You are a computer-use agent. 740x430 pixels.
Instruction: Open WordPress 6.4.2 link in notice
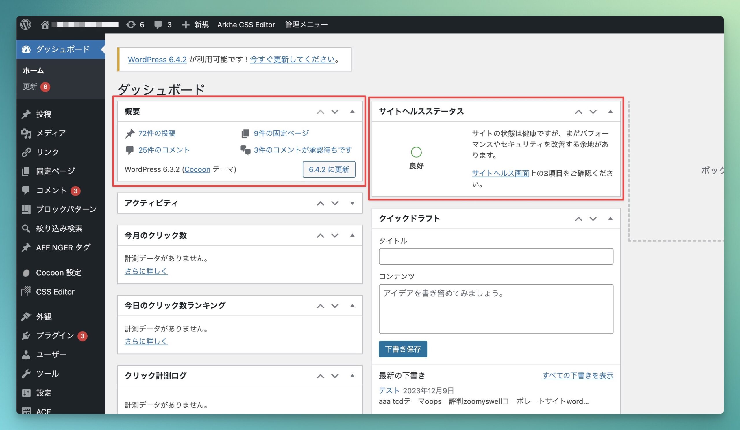pos(157,60)
